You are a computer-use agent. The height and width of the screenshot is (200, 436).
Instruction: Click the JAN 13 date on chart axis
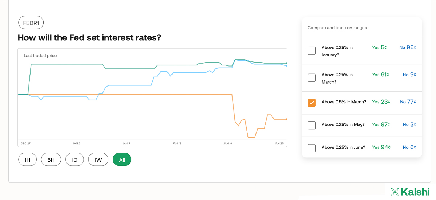tap(177, 143)
